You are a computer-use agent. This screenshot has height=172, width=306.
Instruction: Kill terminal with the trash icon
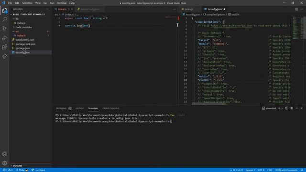point(292,108)
